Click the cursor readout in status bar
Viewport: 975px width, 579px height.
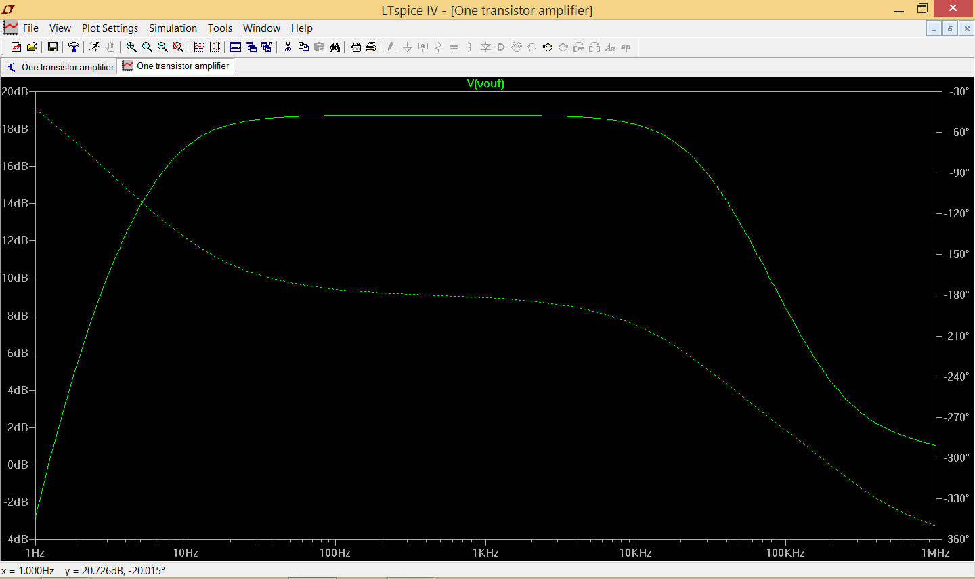coord(83,571)
